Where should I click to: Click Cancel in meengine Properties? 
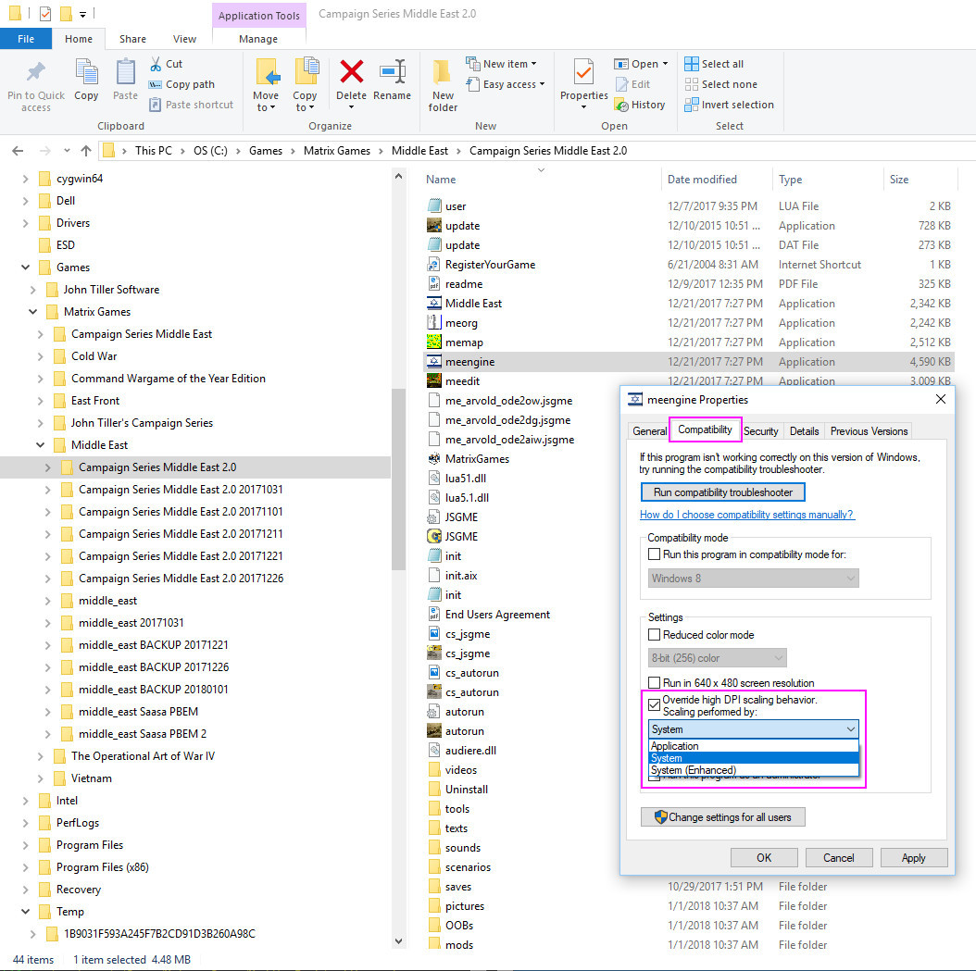tap(838, 857)
